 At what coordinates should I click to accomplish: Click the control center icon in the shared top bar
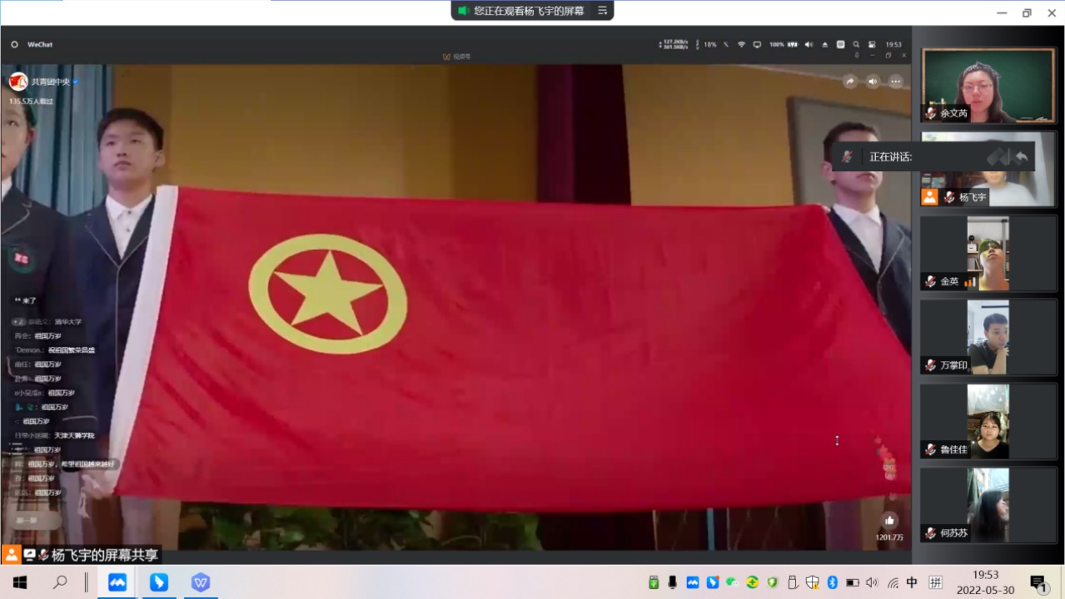click(872, 45)
